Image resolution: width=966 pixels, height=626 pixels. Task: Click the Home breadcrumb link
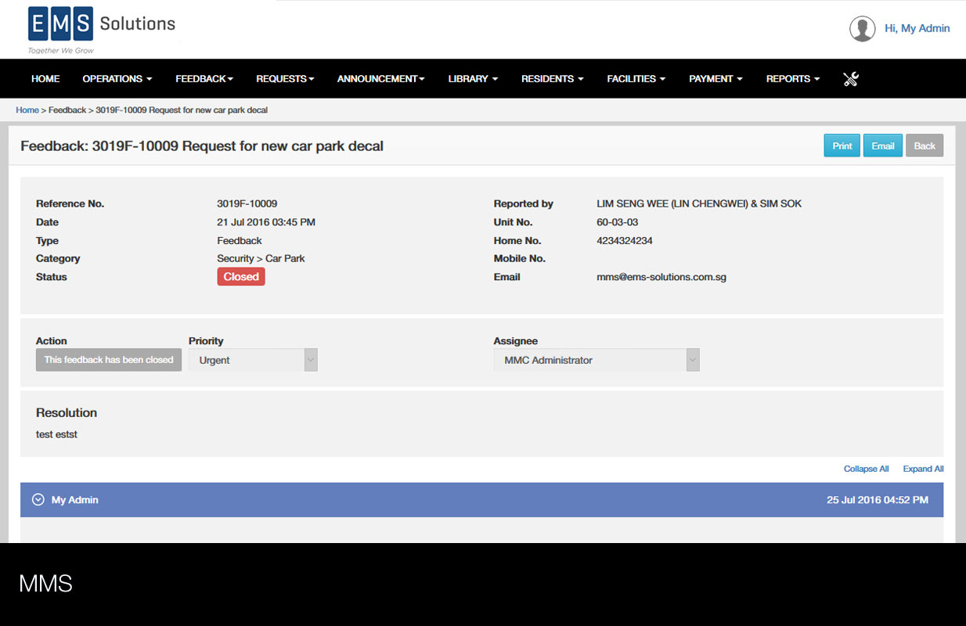pyautogui.click(x=27, y=110)
